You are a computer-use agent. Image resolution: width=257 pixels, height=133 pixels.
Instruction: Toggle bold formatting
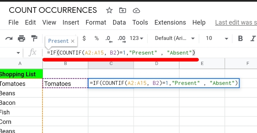pos(240,39)
